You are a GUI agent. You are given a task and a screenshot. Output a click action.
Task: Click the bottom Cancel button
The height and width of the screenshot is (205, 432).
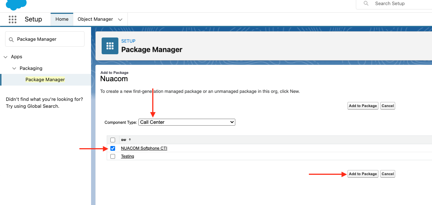pyautogui.click(x=388, y=174)
